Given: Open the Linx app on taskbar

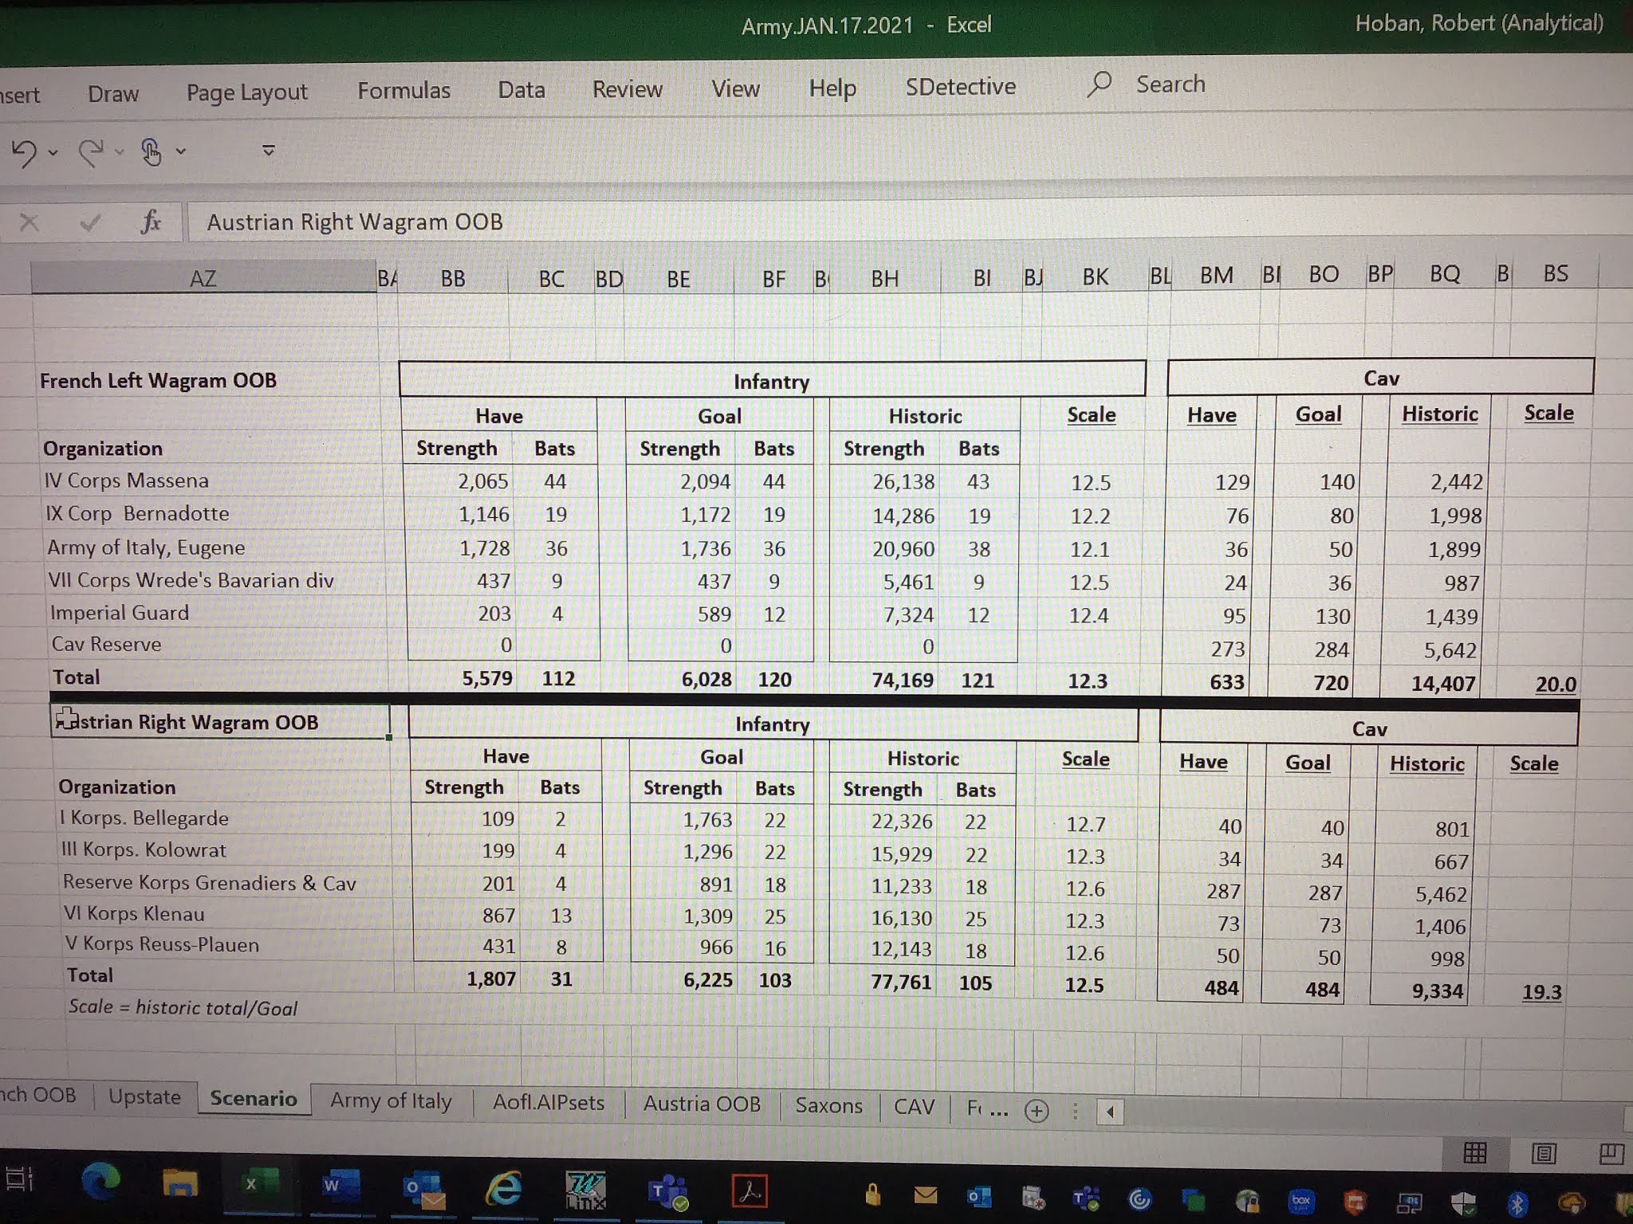Looking at the screenshot, I should point(586,1190).
